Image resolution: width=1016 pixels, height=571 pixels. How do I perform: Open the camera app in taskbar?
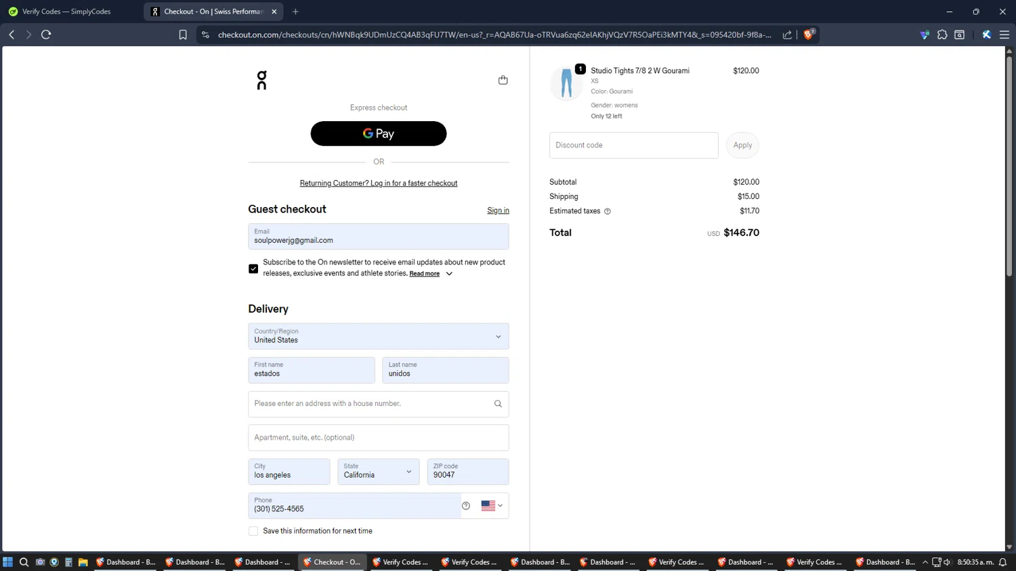[x=40, y=562]
